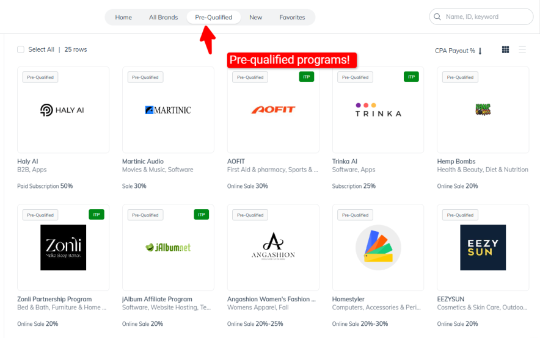Click the search magnifier icon
This screenshot has width=540, height=338.
click(x=437, y=17)
